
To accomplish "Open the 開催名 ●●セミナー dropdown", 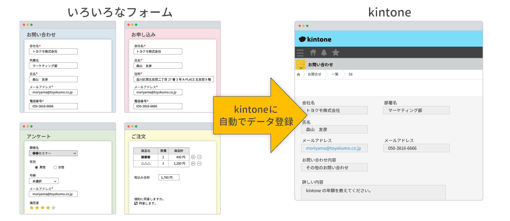I will (x=53, y=153).
